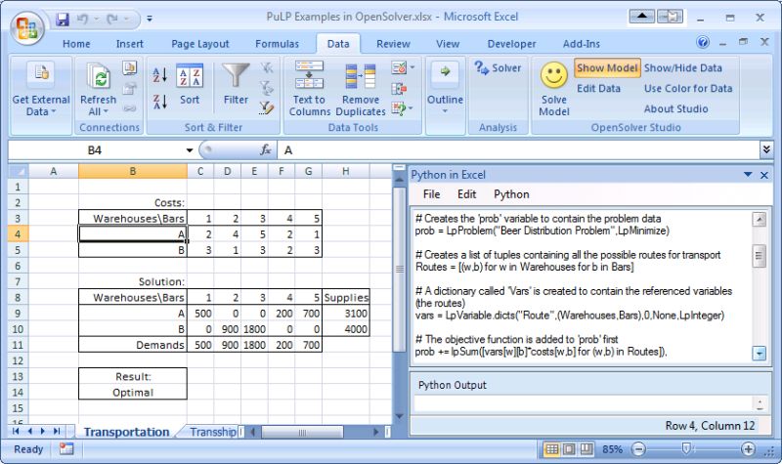Click the zoom out minus button
The height and width of the screenshot is (464, 782).
[x=638, y=449]
